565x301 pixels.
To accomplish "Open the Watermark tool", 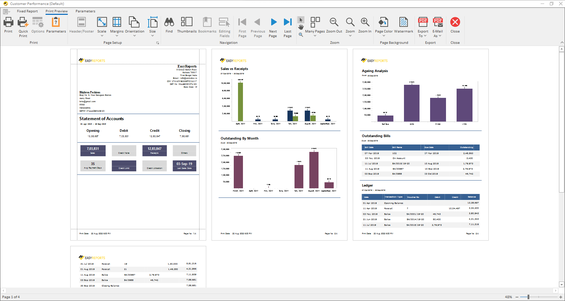I will (x=403, y=23).
